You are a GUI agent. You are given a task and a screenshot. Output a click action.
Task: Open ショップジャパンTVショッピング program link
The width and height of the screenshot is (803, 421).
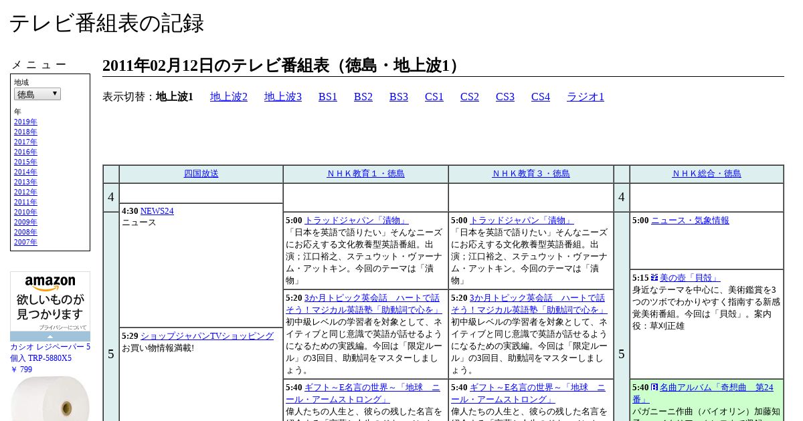click(207, 336)
